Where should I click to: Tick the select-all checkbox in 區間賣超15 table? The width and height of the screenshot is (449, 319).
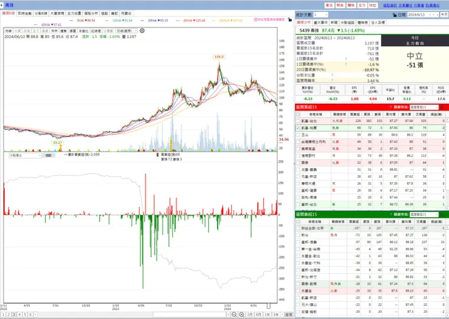click(298, 221)
